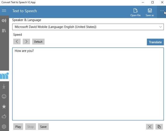The width and height of the screenshot is (166, 131).
Task: Open settings gear in sidebar
Action: pos(4,126)
